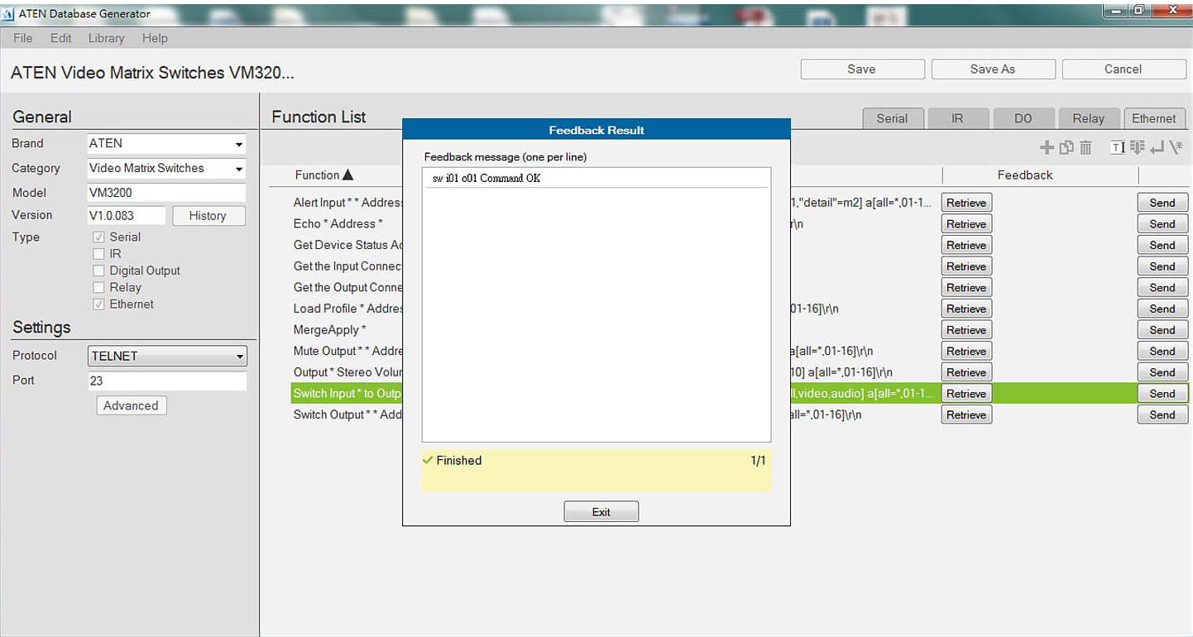Open the Library menu
Image resolution: width=1193 pixels, height=637 pixels.
(x=106, y=38)
